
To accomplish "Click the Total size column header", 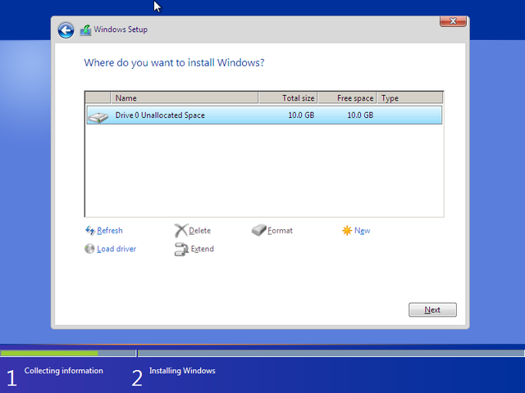I will point(287,98).
